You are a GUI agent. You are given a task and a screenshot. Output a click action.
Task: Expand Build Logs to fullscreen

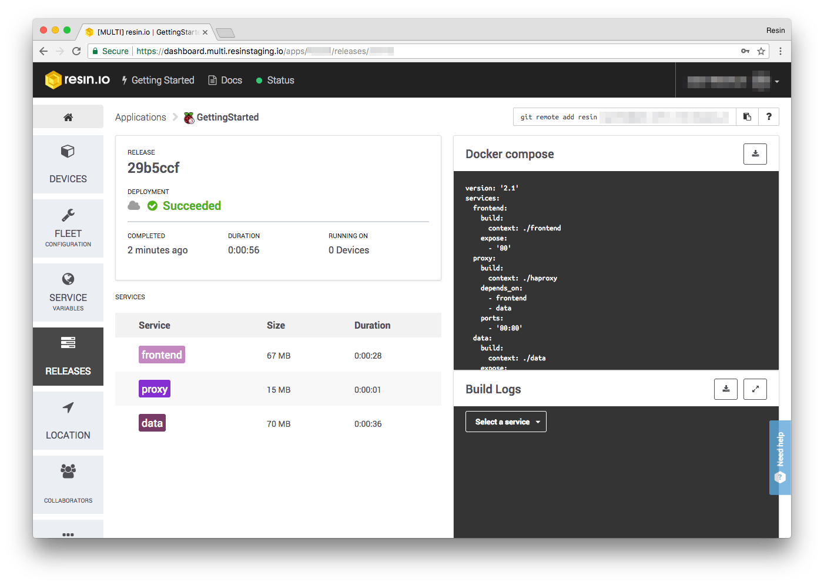tap(755, 389)
